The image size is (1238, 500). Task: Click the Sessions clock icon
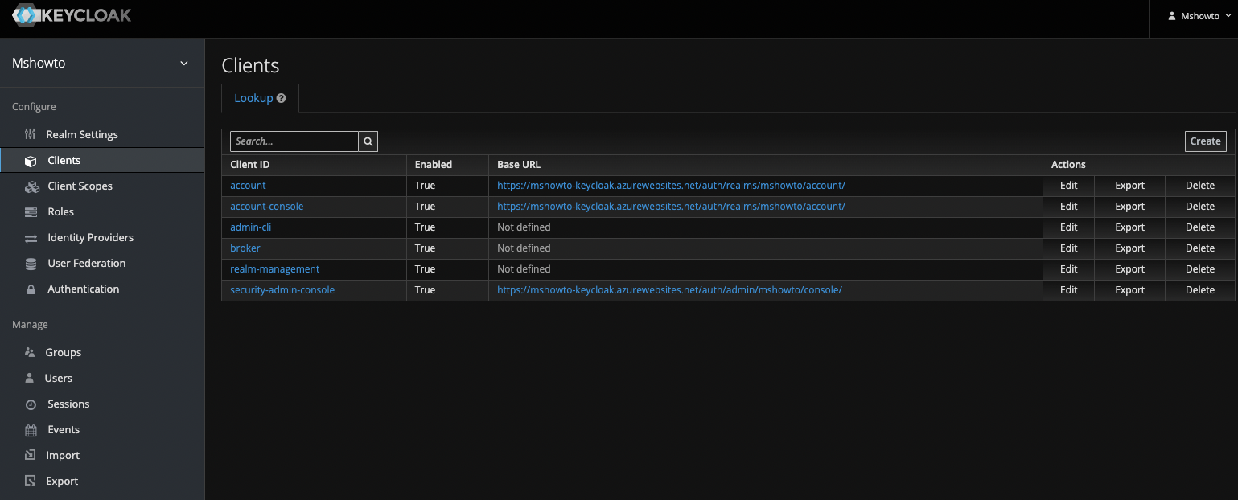(31, 404)
